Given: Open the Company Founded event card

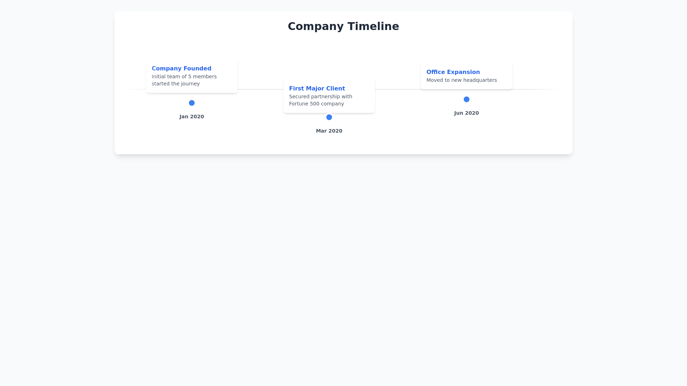Looking at the screenshot, I should [191, 76].
